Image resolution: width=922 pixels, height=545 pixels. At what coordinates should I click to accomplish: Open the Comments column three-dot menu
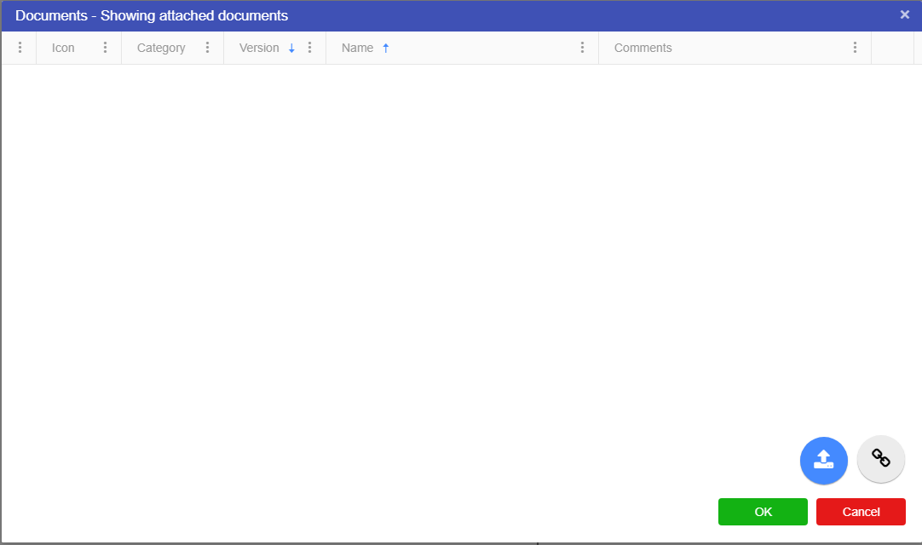pyautogui.click(x=855, y=48)
